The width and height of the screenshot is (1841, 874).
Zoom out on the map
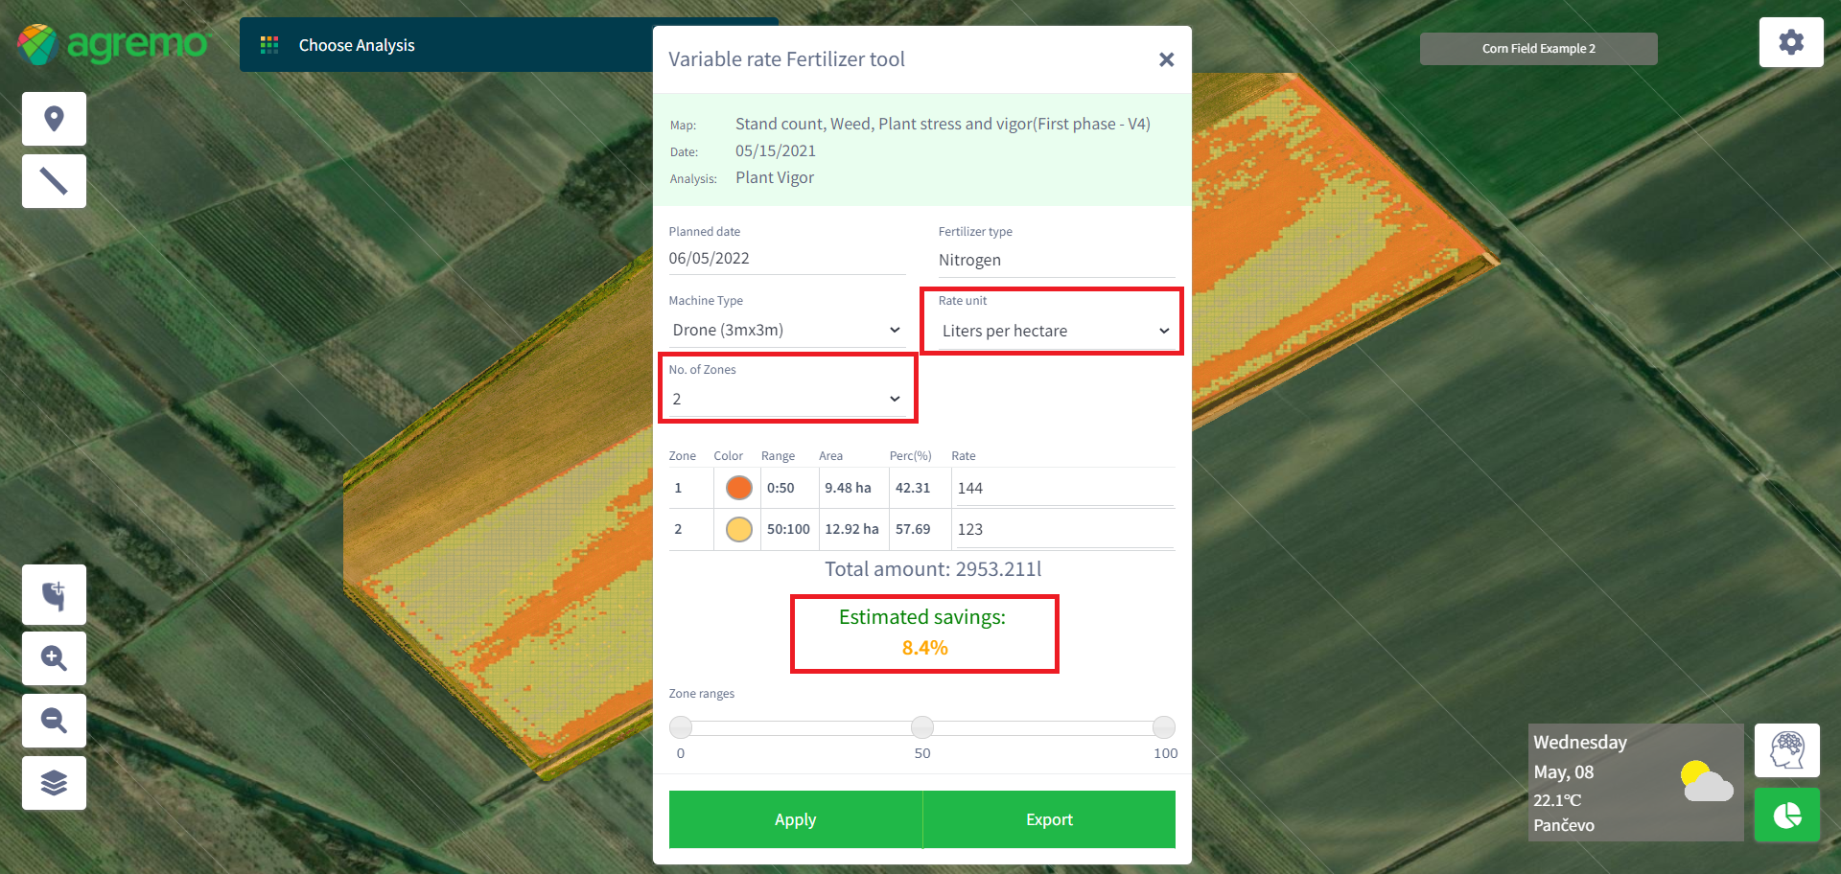(54, 721)
